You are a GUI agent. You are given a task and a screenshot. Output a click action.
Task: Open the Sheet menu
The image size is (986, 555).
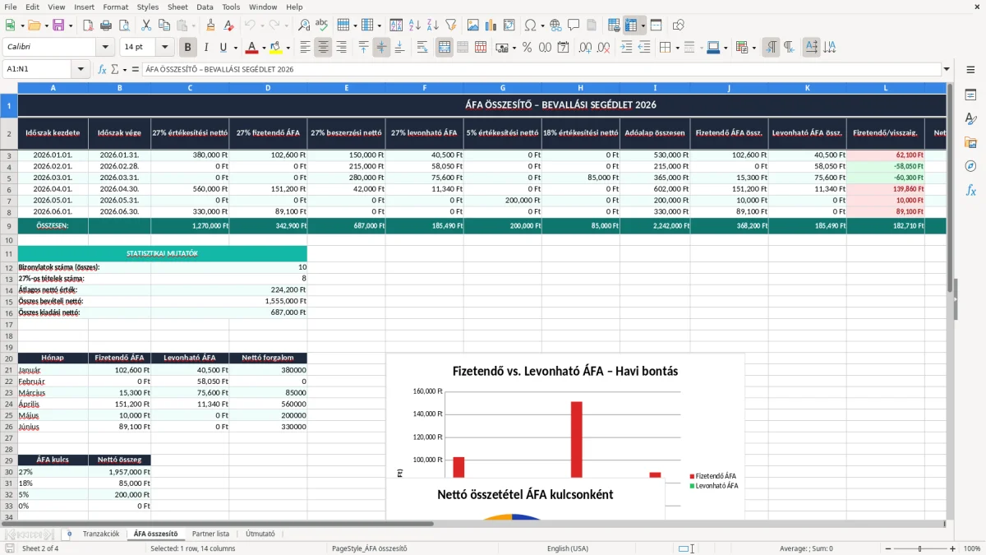pos(177,7)
